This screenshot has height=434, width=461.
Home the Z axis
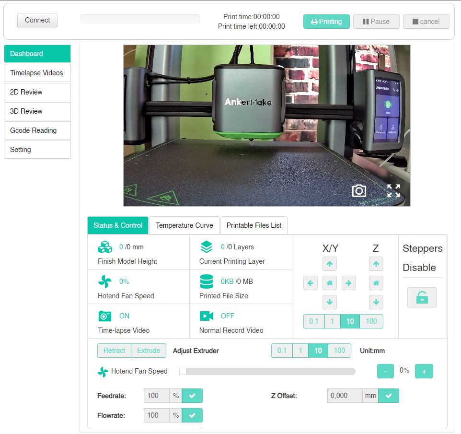point(376,283)
